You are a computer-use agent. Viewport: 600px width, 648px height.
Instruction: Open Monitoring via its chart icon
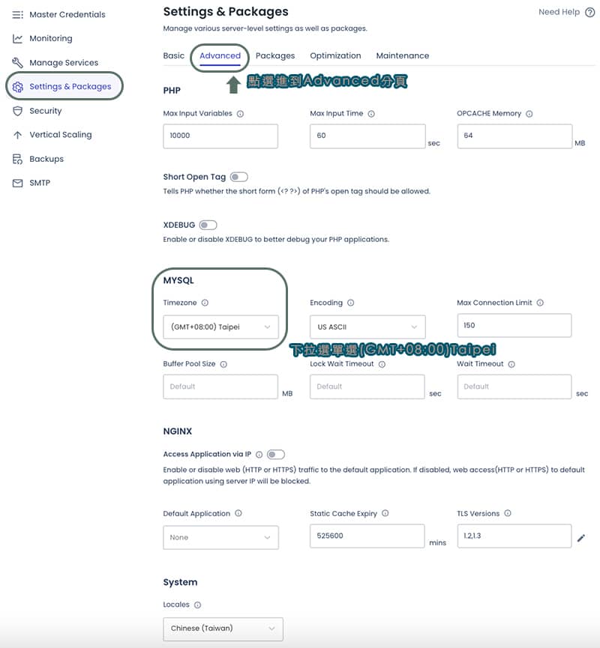click(x=17, y=38)
